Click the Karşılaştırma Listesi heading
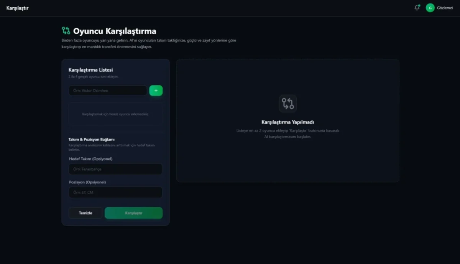Image resolution: width=460 pixels, height=264 pixels. [x=90, y=70]
